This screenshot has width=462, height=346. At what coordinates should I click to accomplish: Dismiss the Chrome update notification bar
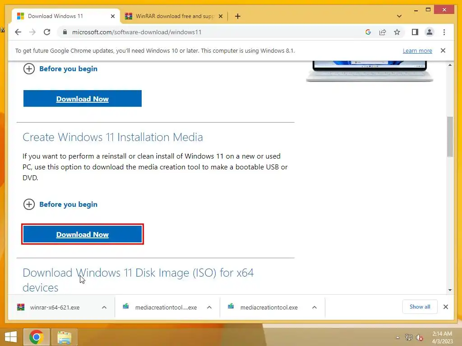click(x=443, y=50)
